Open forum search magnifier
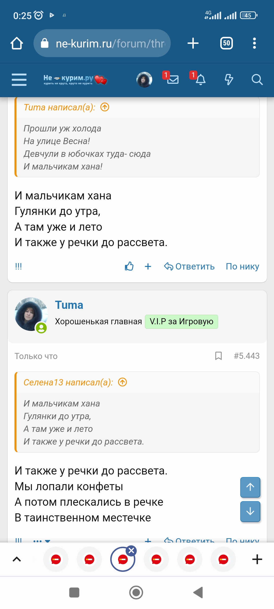 click(257, 80)
